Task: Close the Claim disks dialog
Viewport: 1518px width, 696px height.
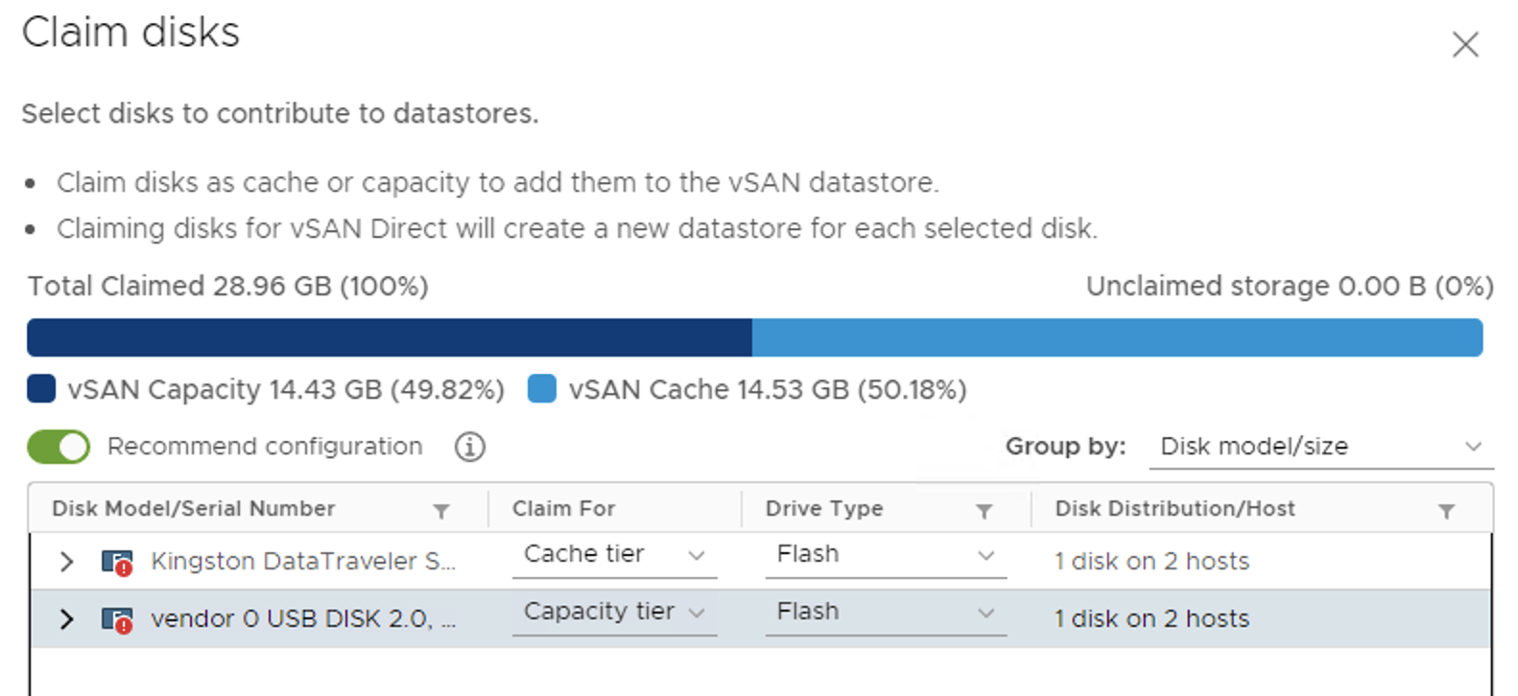Action: tap(1465, 44)
